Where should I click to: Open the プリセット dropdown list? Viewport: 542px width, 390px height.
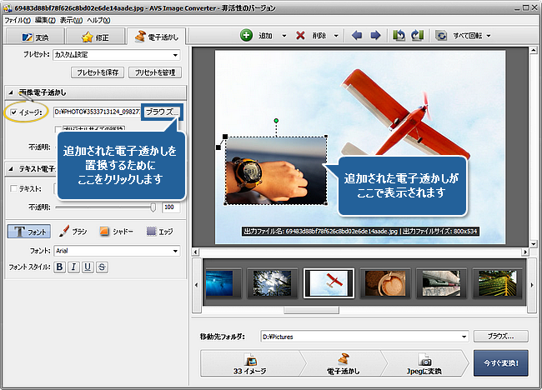click(x=175, y=55)
